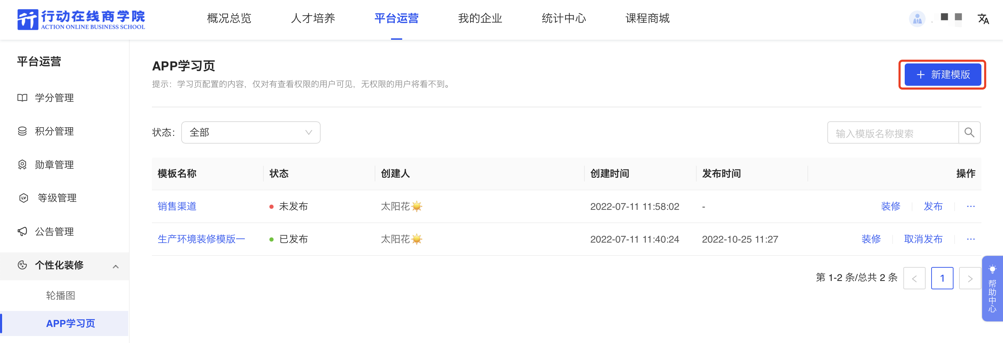Open 我的企业 tab
Viewport: 1003px width, 343px height.
tap(480, 18)
